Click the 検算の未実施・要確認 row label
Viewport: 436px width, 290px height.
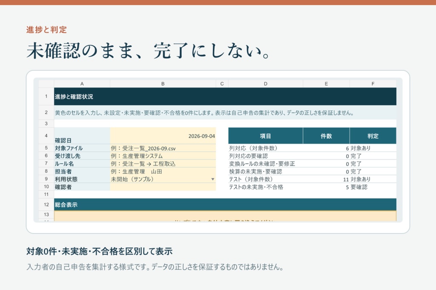tap(266, 172)
